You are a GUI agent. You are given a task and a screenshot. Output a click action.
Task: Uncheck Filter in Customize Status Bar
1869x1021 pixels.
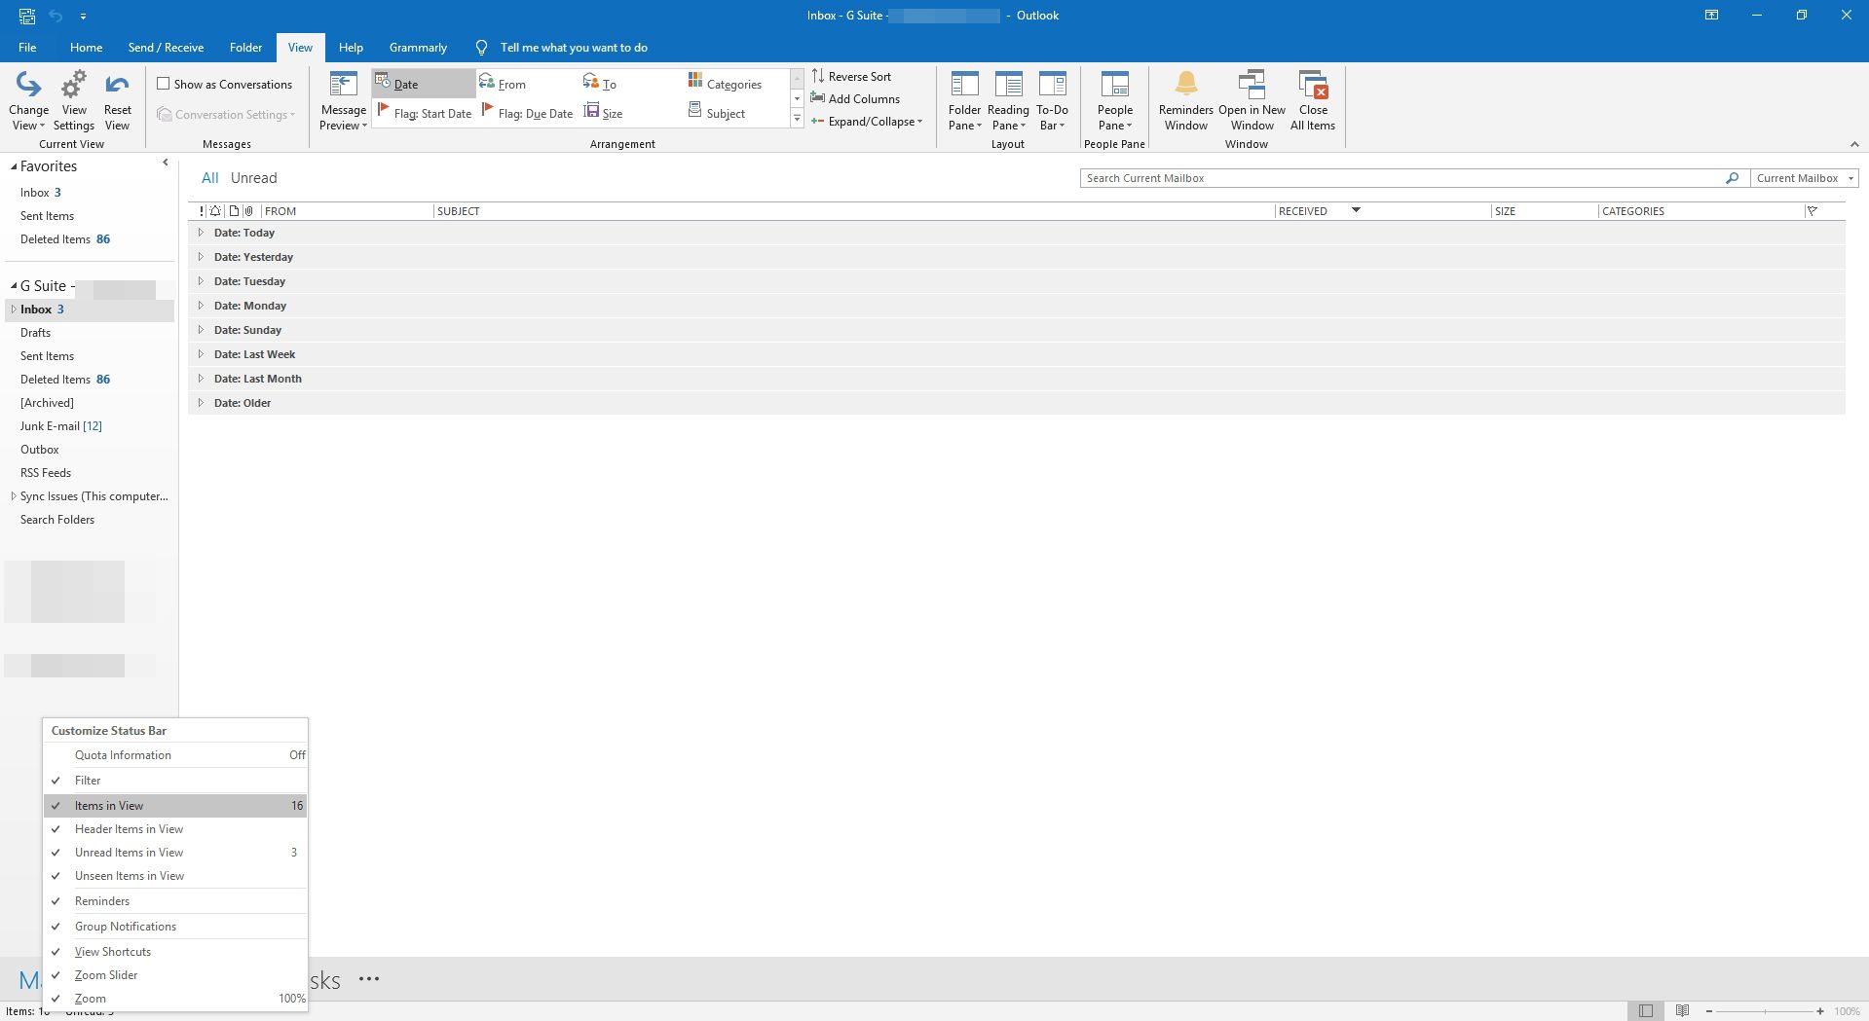point(175,781)
